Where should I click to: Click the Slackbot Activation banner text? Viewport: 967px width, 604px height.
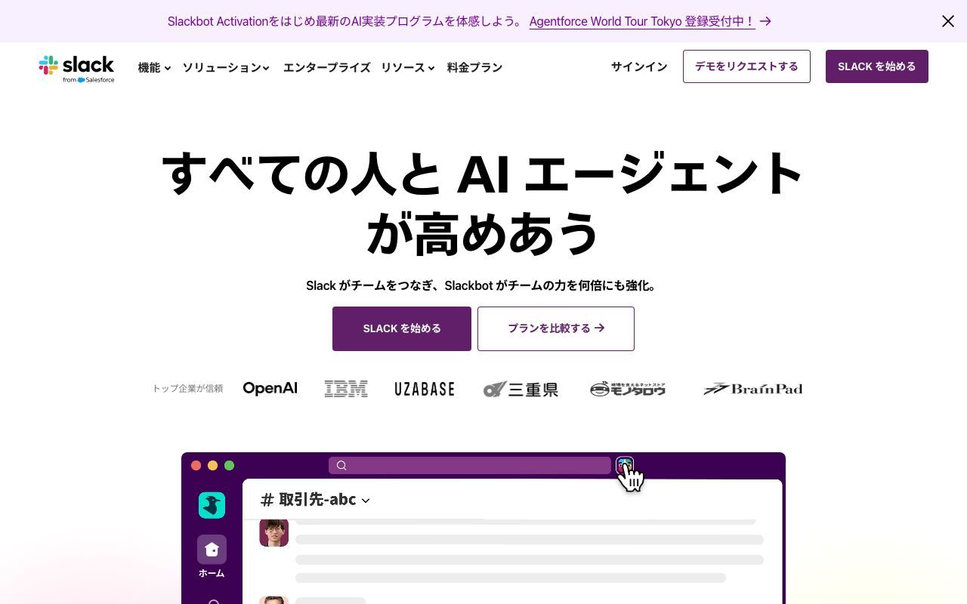coord(346,21)
